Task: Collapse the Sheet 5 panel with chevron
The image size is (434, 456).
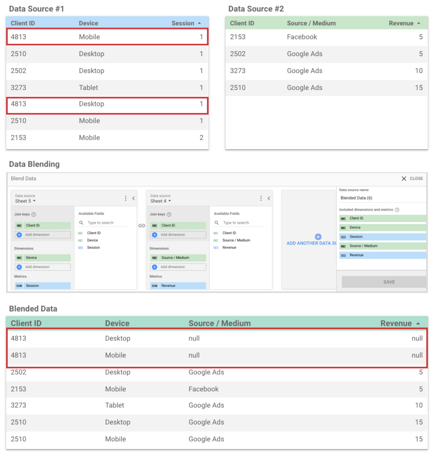Action: click(133, 199)
